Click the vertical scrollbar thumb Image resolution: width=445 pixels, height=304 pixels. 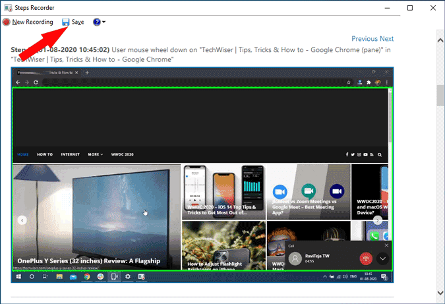pyautogui.click(x=440, y=96)
